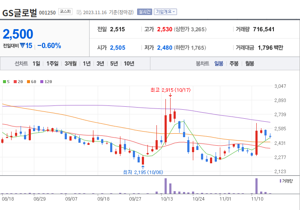The image size is (300, 210).
Task: Click the 3,047 price axis label
Action: 280,86
